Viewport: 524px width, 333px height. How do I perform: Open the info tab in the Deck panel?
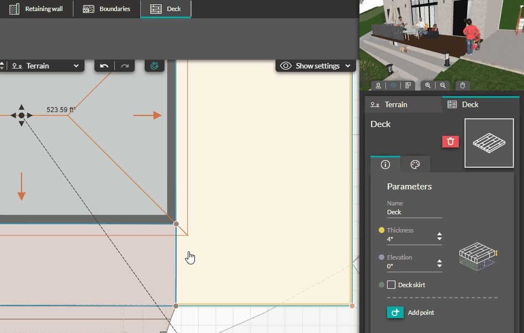pyautogui.click(x=385, y=164)
